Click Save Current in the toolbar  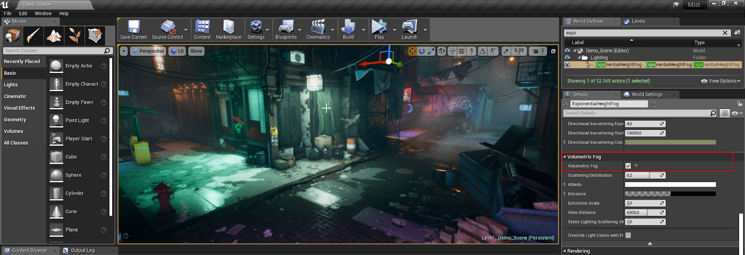[134, 30]
